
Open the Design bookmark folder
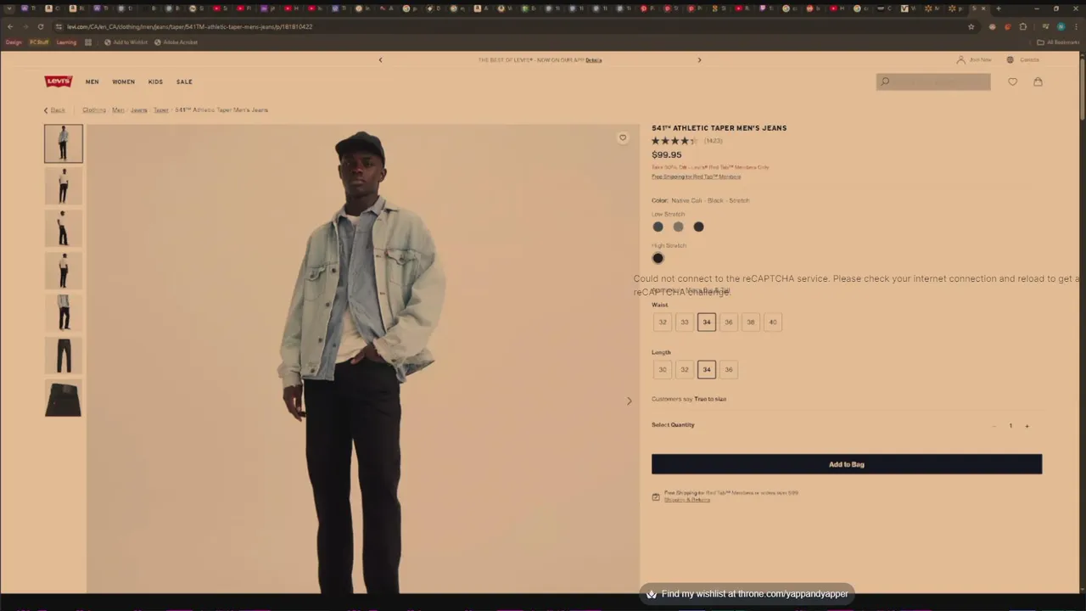[x=14, y=42]
